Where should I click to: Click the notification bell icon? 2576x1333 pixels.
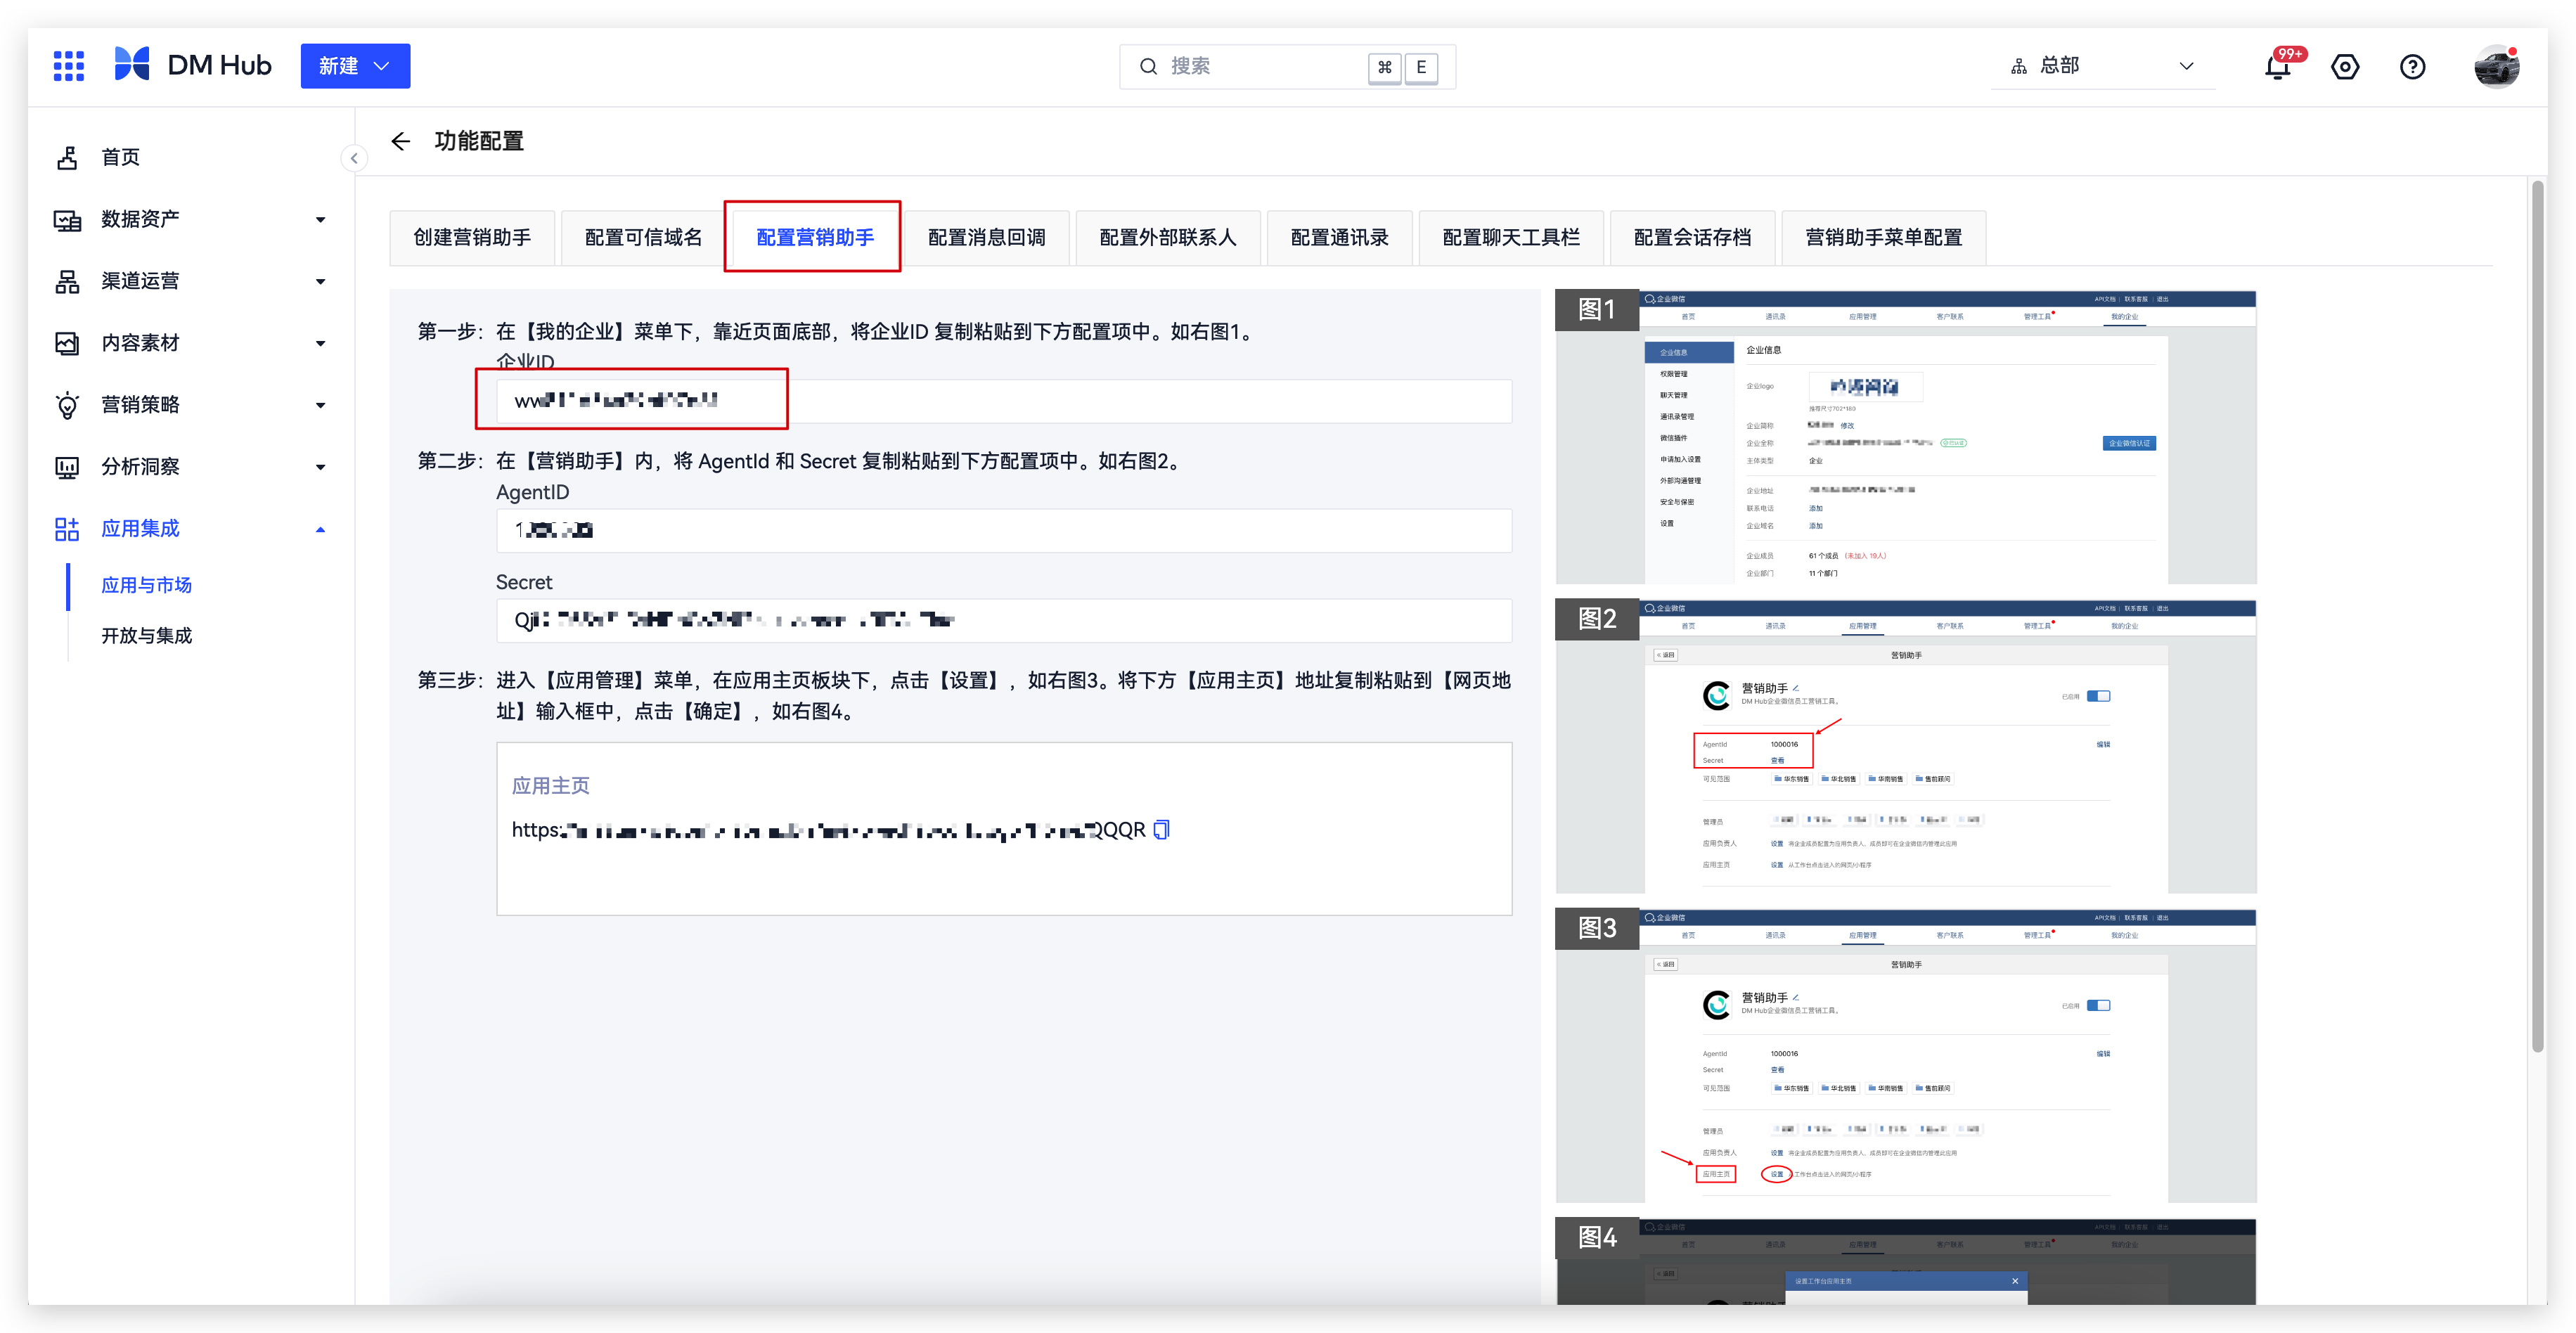[x=2277, y=66]
